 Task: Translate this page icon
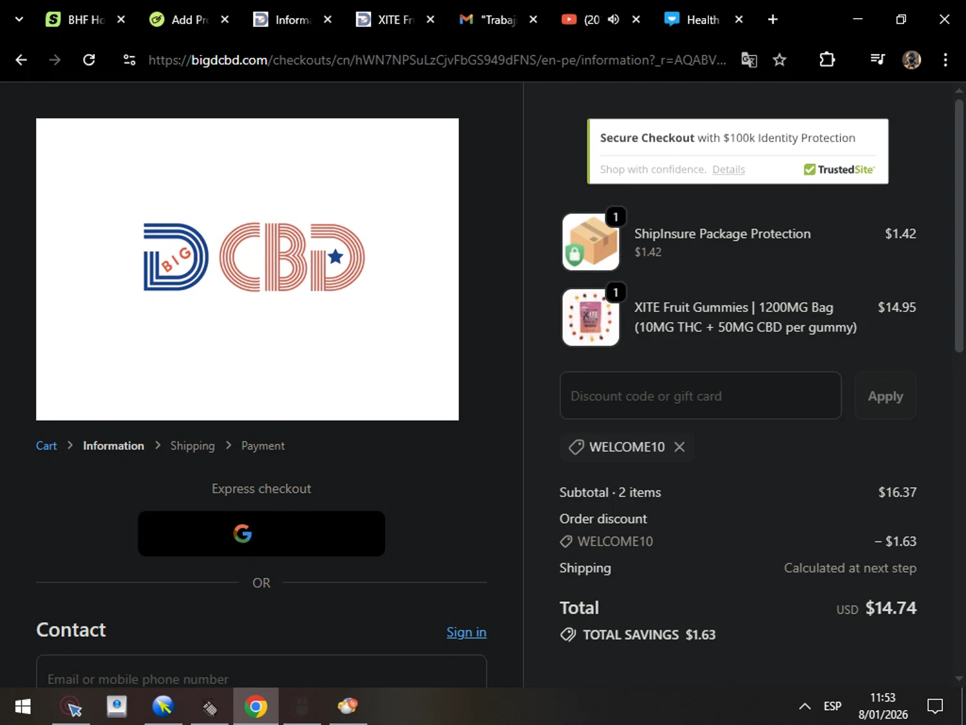pos(749,60)
